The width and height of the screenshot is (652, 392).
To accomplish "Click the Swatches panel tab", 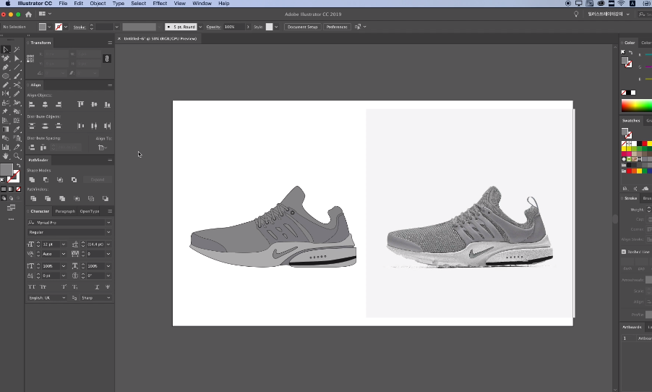I will (x=631, y=121).
